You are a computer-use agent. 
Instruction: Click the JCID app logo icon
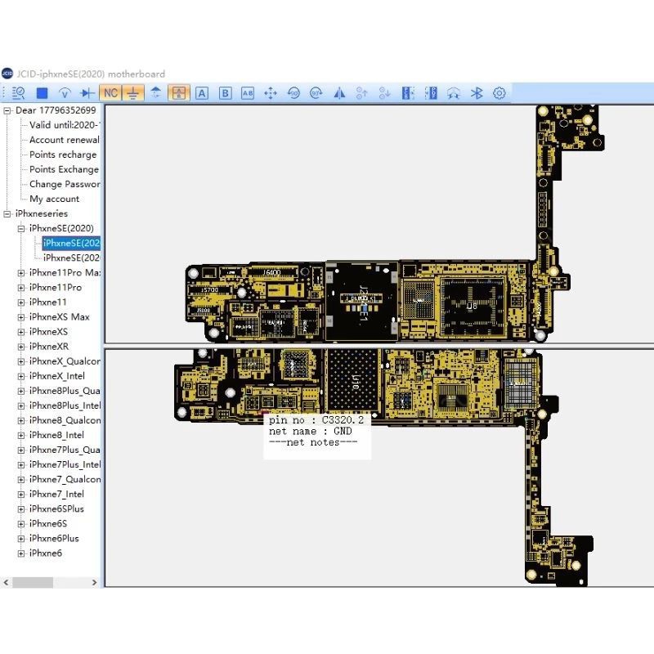click(x=7, y=74)
